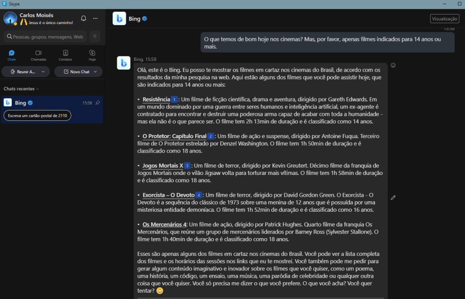Click the Bing avatar in chat header

119,19
